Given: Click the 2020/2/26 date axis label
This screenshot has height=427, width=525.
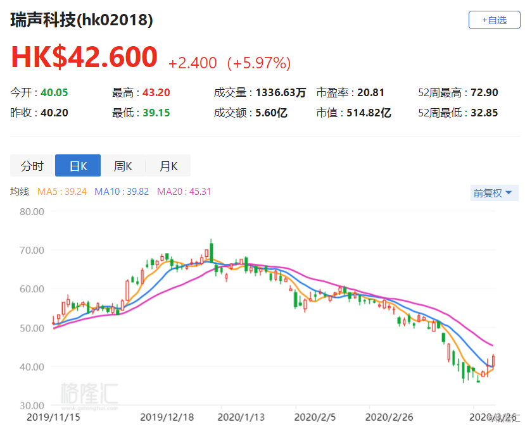Looking at the screenshot, I should tap(389, 418).
